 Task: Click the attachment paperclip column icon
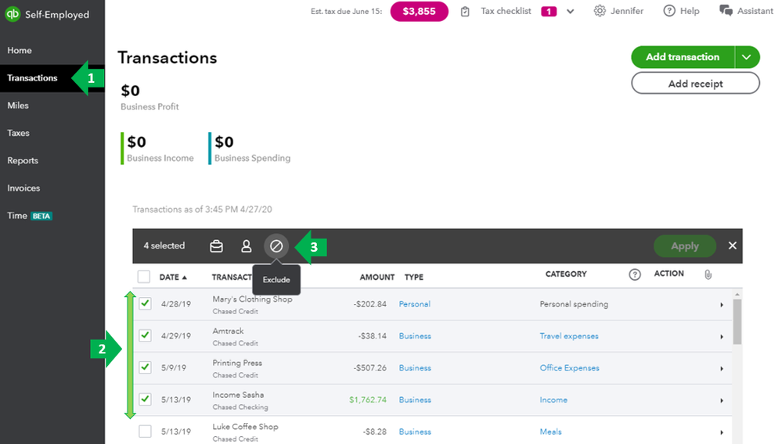tap(708, 274)
